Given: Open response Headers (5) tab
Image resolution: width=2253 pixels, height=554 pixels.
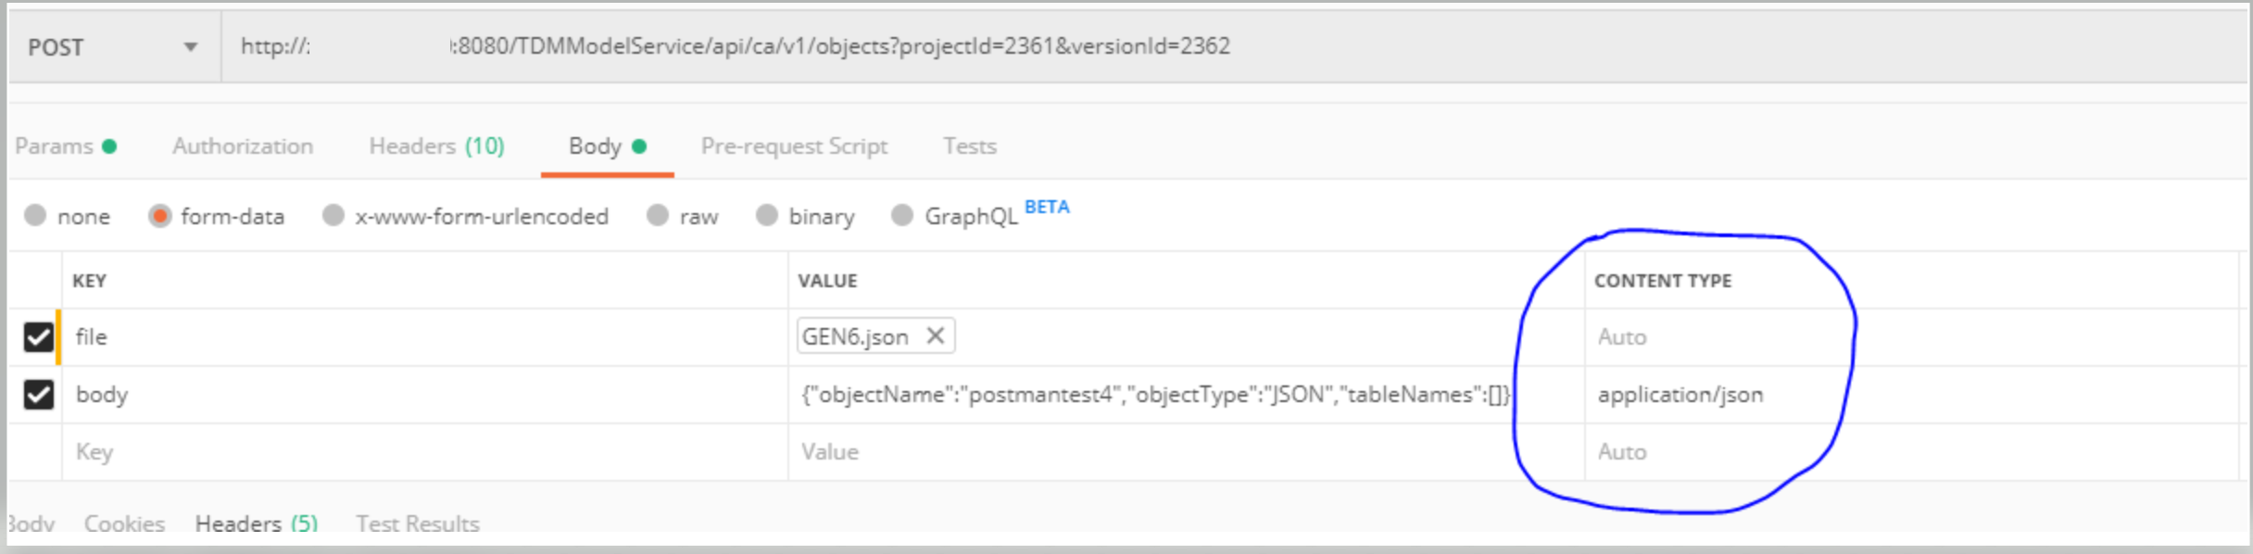Looking at the screenshot, I should 256,523.
